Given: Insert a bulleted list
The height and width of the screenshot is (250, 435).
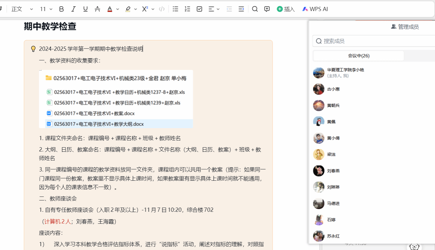Looking at the screenshot, I should pyautogui.click(x=176, y=9).
